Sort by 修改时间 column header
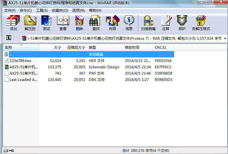Screen dimensions: 228x154 138,48
